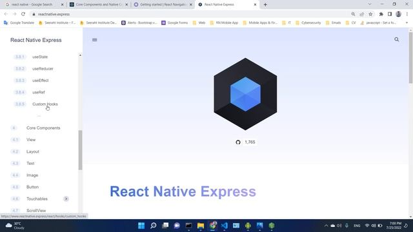Go to the Text sidebar entry
The height and width of the screenshot is (232, 413).
30,163
